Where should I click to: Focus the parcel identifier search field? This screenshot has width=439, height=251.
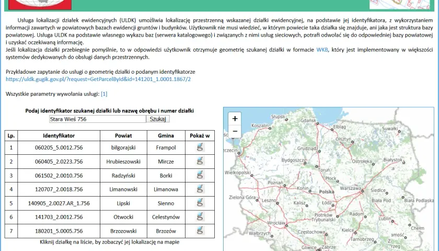point(97,119)
